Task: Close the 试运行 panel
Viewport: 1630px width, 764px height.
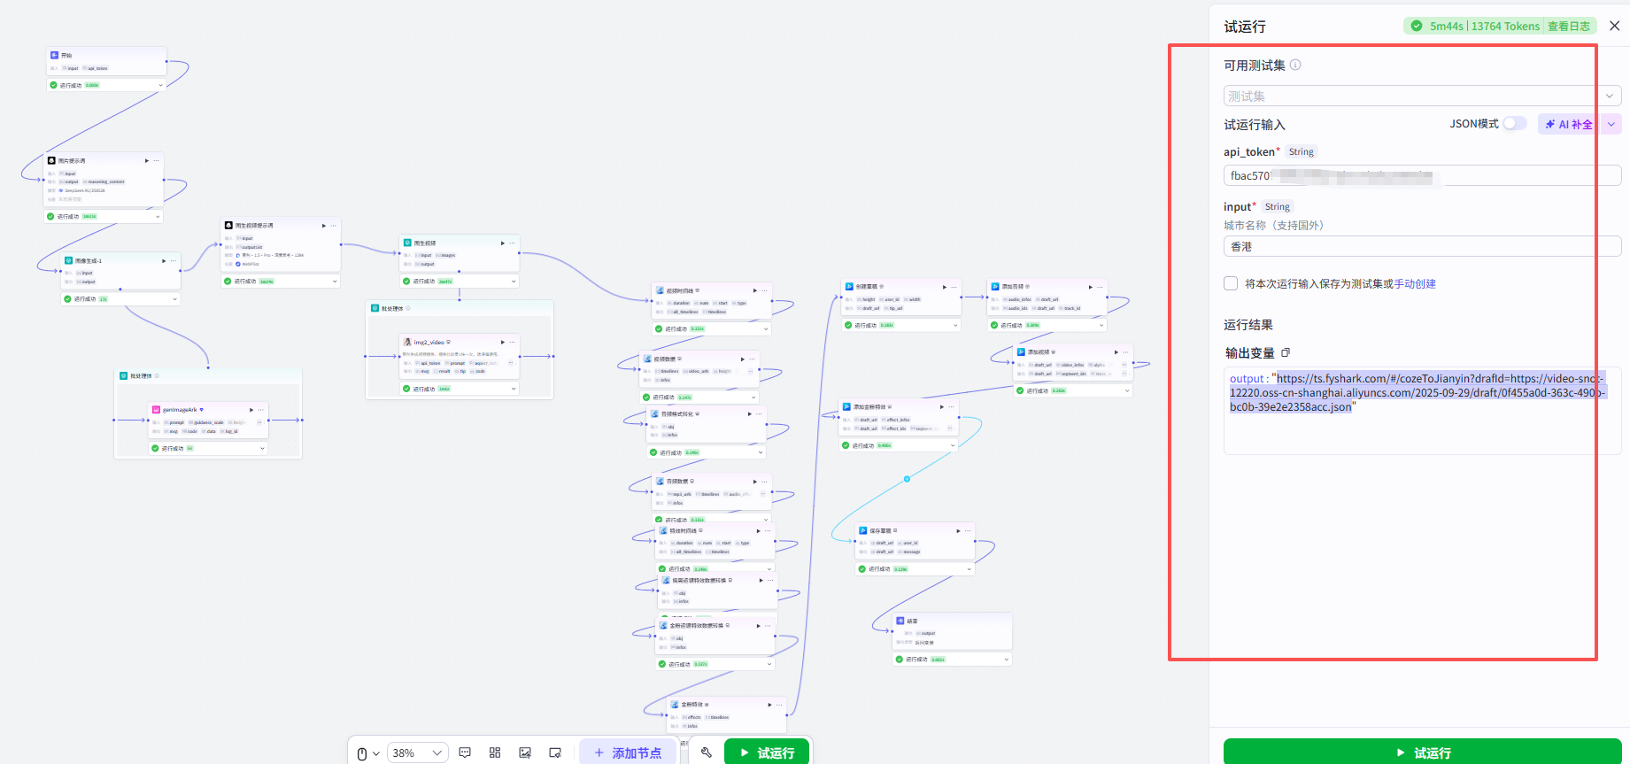Action: pos(1614,27)
